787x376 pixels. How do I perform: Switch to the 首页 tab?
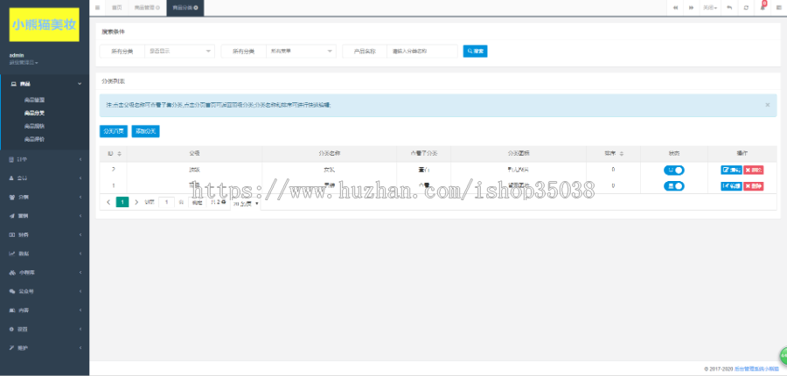click(x=116, y=8)
